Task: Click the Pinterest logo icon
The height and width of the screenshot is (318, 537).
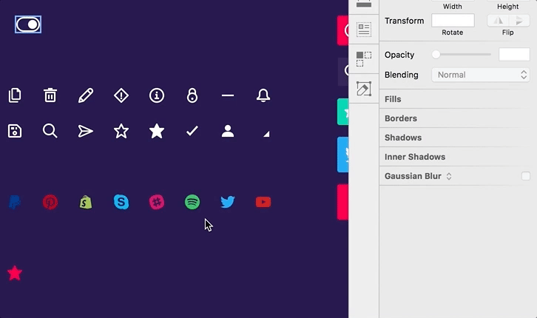Action: [50, 203]
